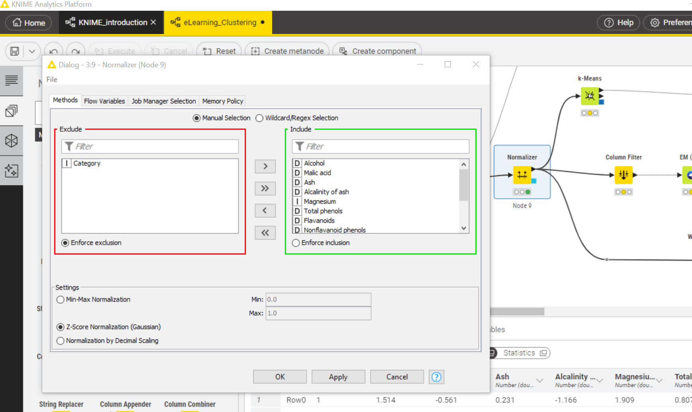Choose Normalization by Decimal Scaling option
Image resolution: width=692 pixels, height=412 pixels.
pos(61,341)
